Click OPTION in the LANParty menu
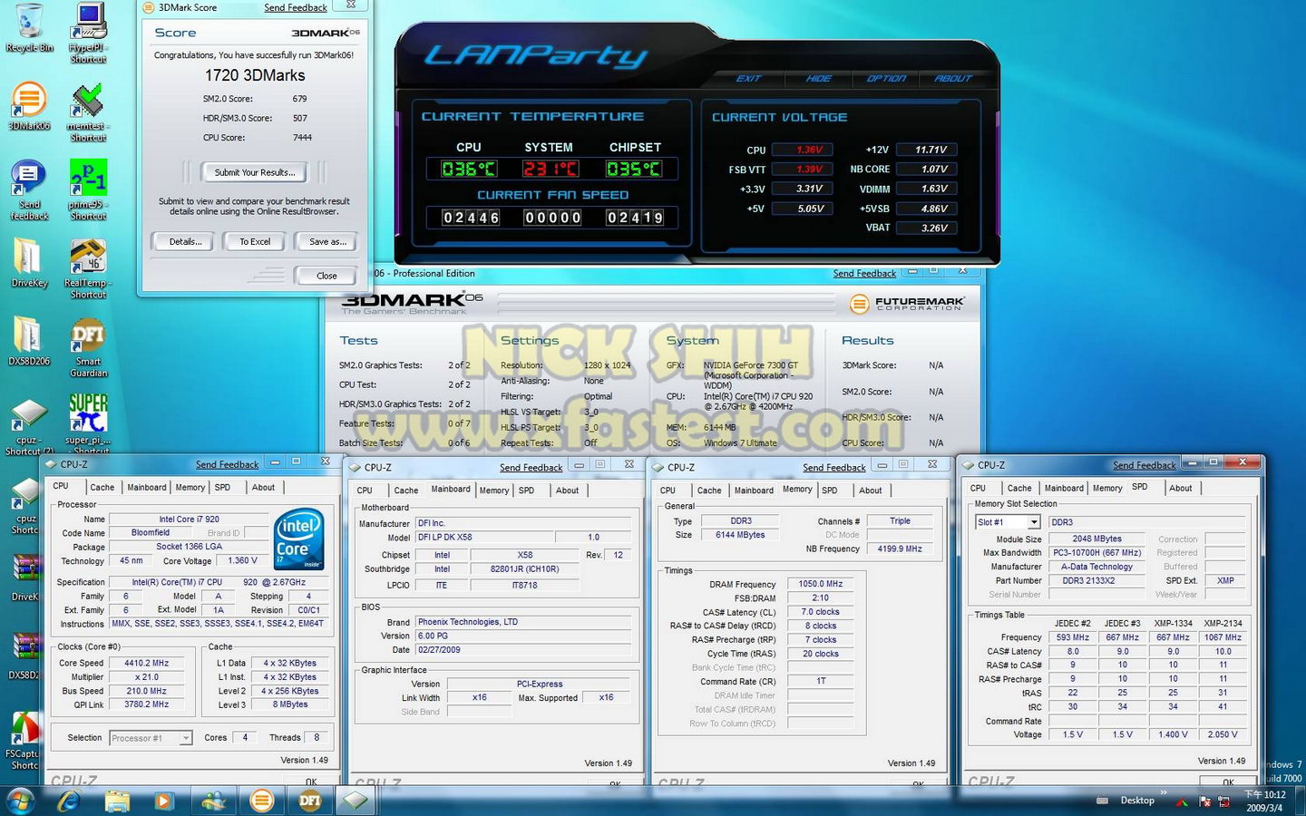Screen dimensions: 1306x816 886,79
